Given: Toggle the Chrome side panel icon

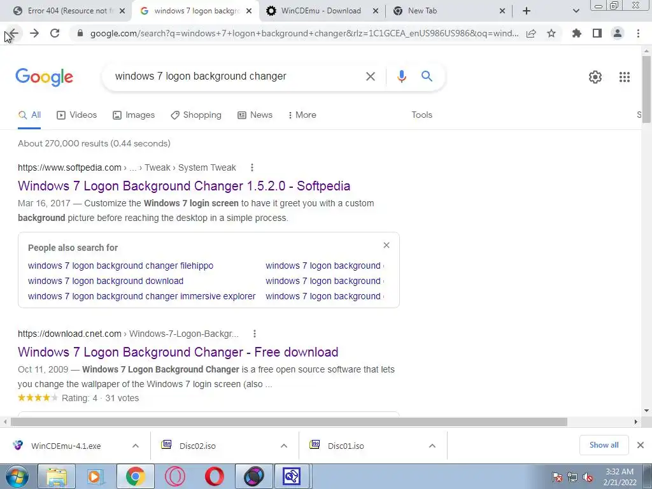Looking at the screenshot, I should [597, 33].
